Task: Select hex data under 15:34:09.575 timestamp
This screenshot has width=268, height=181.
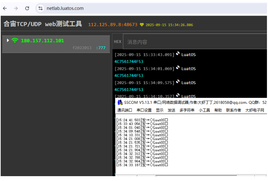Action: 129,90
